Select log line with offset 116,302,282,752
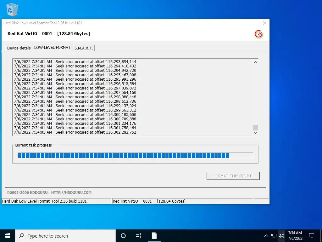The width and height of the screenshot is (322, 242). click(75, 132)
